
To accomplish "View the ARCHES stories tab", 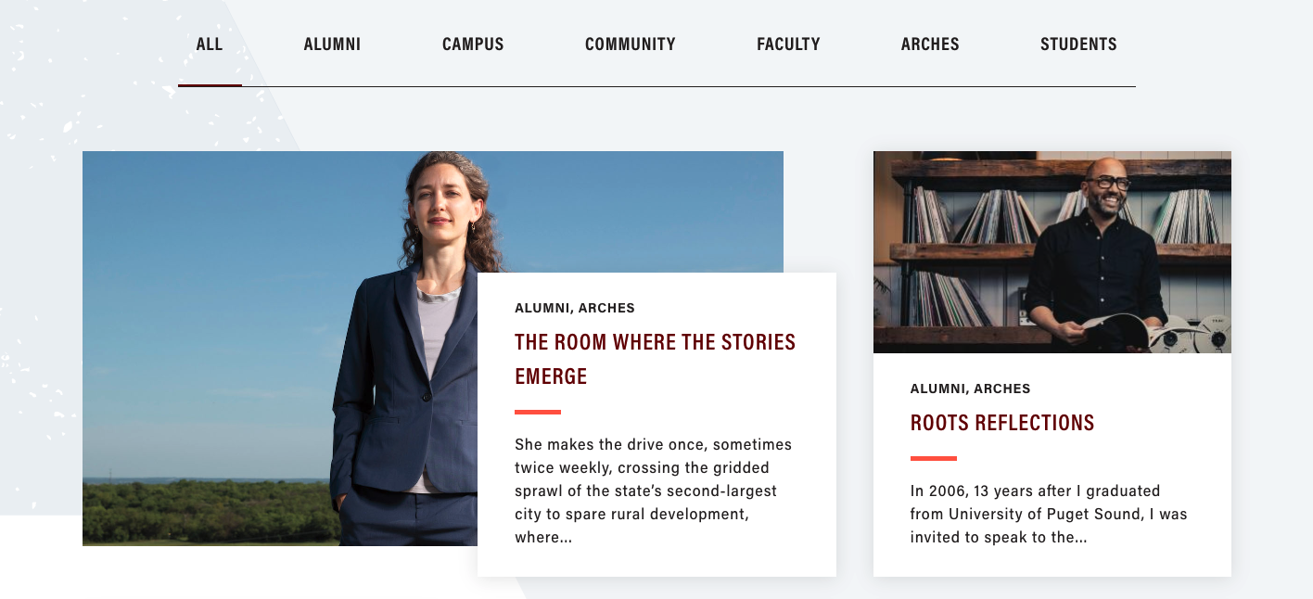I will (930, 44).
